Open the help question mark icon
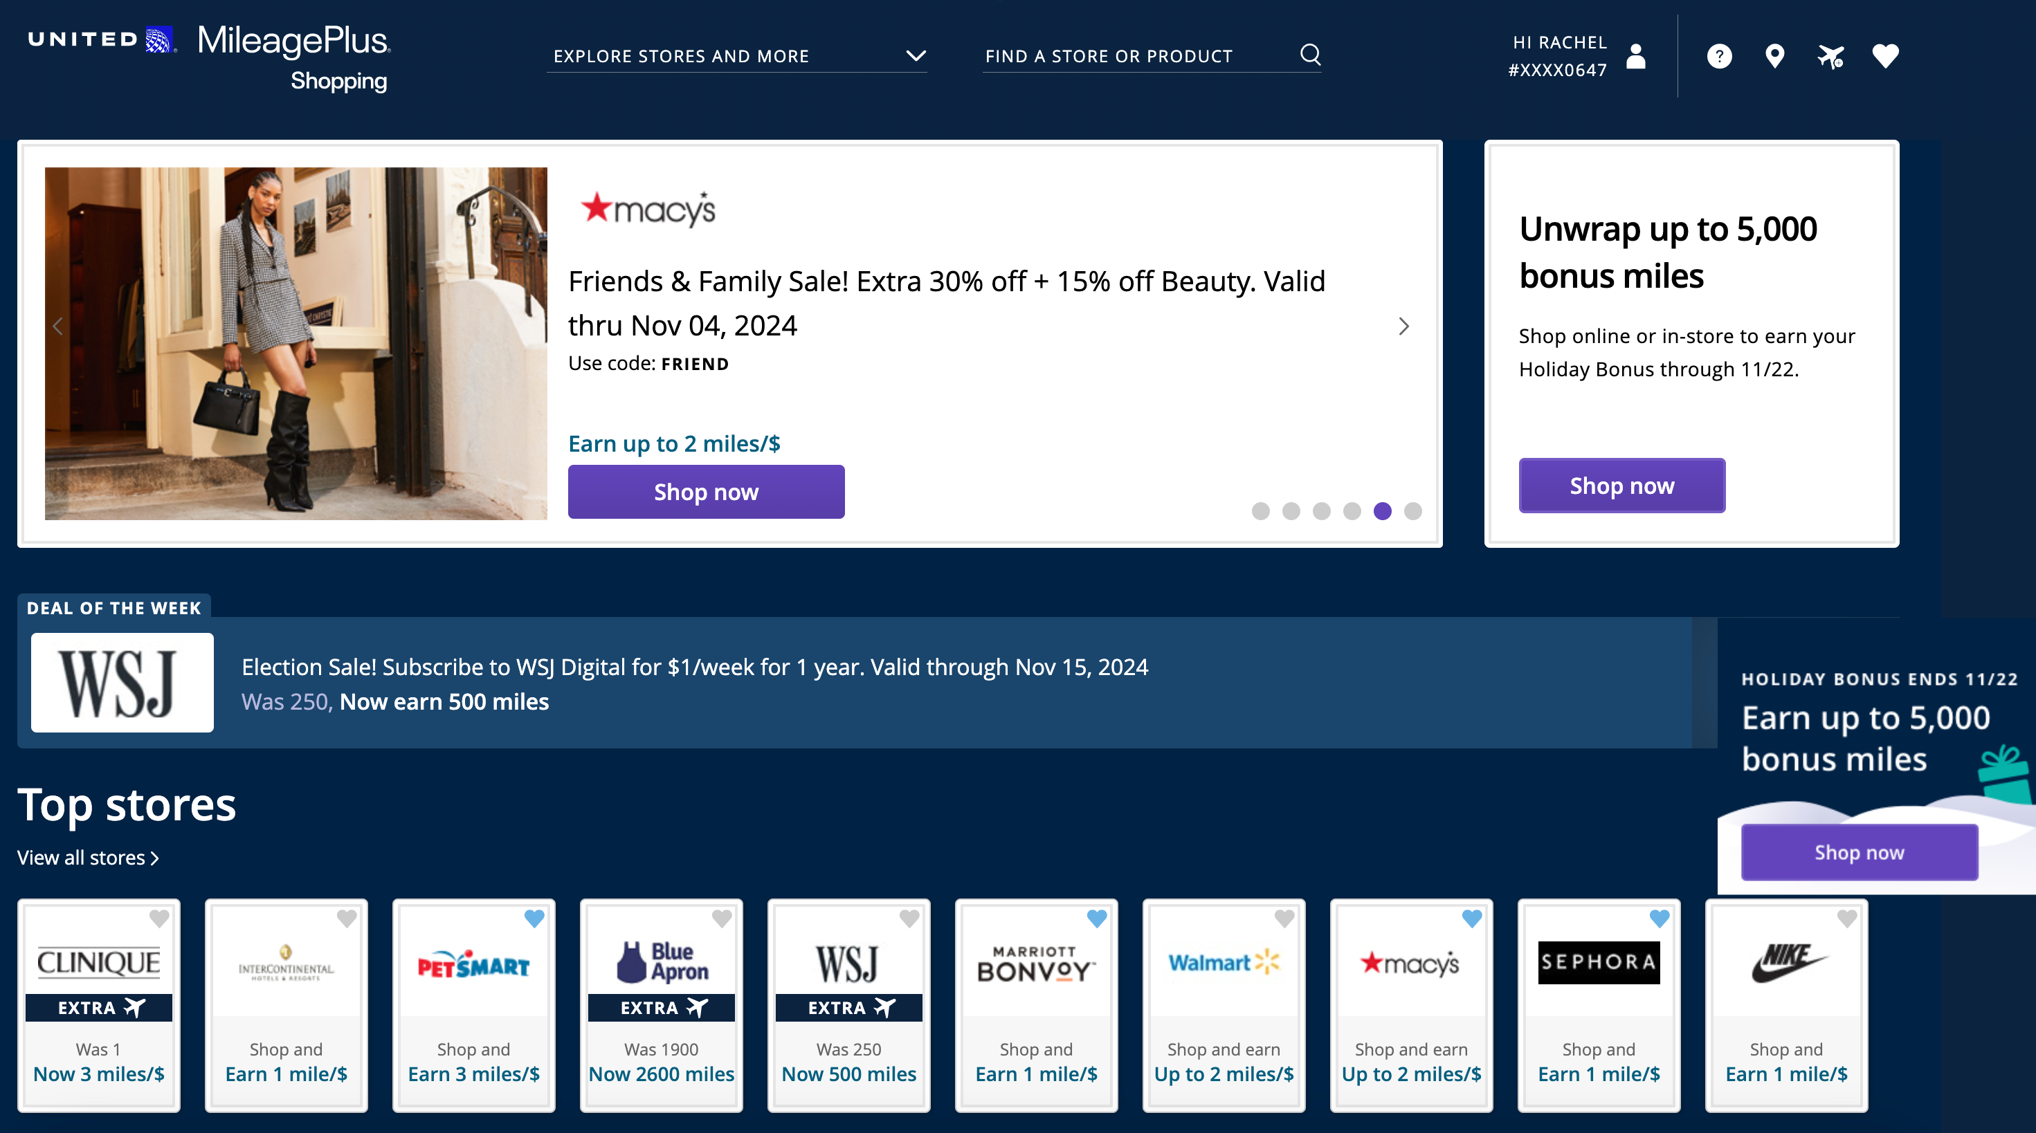Image resolution: width=2036 pixels, height=1133 pixels. tap(1719, 56)
